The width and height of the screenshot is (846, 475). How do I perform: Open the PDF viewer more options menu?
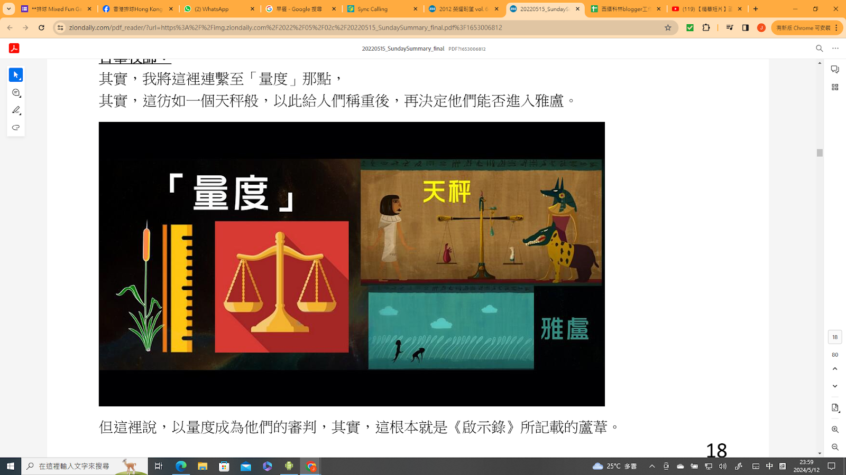[x=835, y=48]
